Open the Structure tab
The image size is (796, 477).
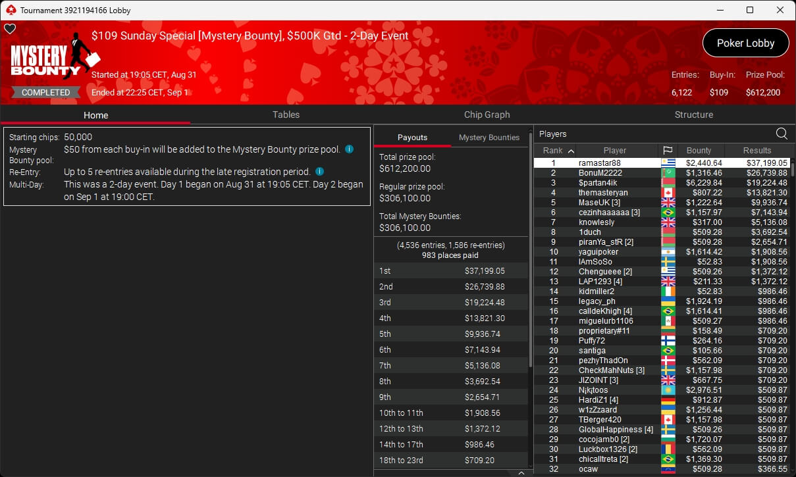[693, 114]
